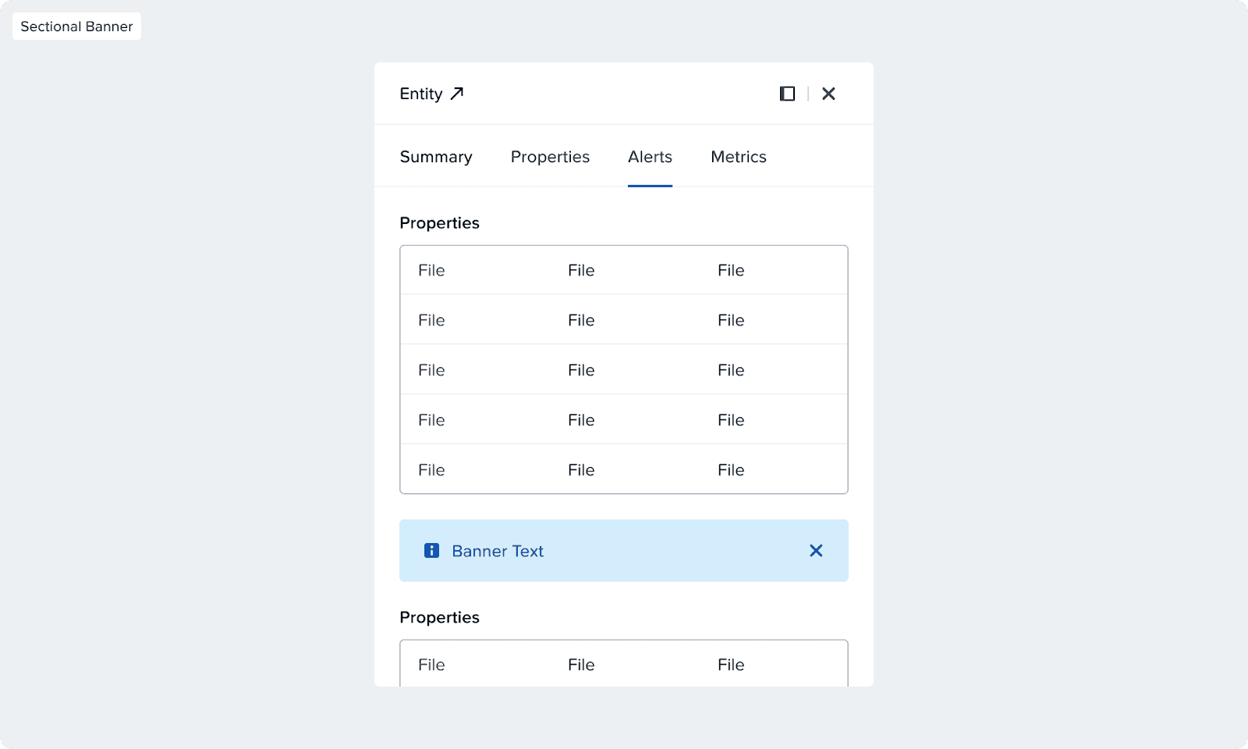This screenshot has width=1248, height=749.
Task: Click the Entity title link
Action: click(421, 94)
